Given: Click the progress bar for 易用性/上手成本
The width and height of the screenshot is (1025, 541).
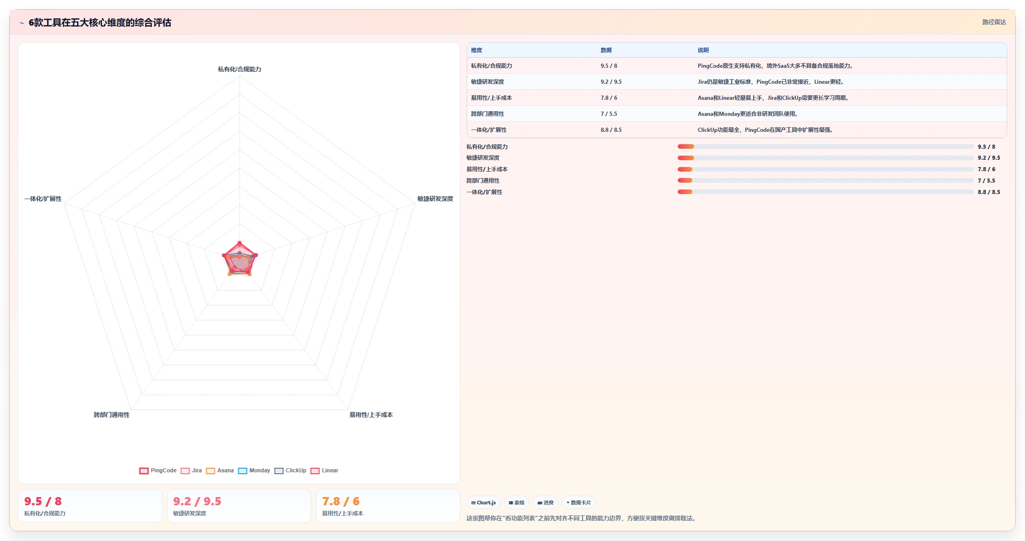Looking at the screenshot, I should tap(825, 169).
